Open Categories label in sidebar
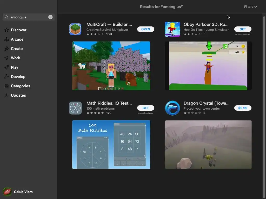Image resolution: width=266 pixels, height=199 pixels. [x=21, y=86]
